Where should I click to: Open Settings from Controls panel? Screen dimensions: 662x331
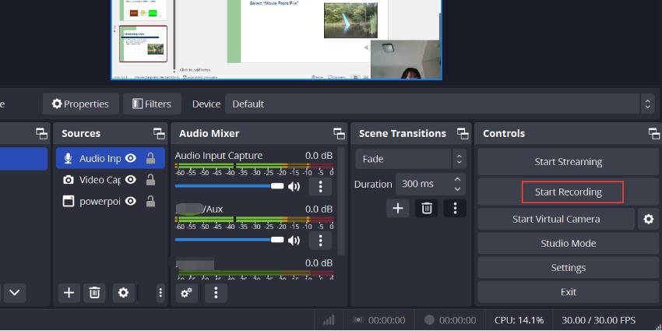click(568, 268)
